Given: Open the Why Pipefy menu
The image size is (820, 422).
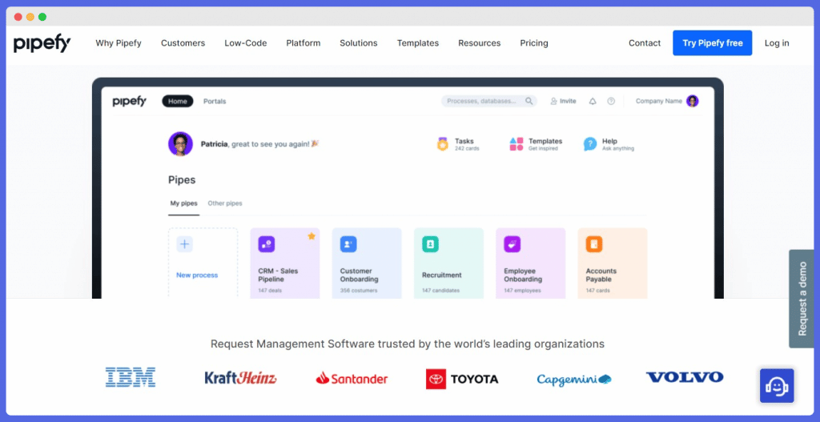Looking at the screenshot, I should coord(119,43).
